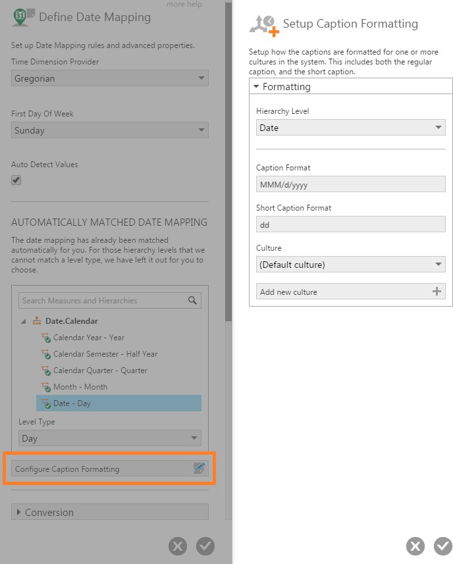Expand the Conversion section
The width and height of the screenshot is (453, 564).
tap(109, 512)
